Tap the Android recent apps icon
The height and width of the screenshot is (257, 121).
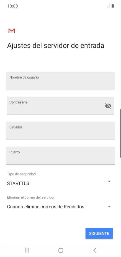(27, 250)
